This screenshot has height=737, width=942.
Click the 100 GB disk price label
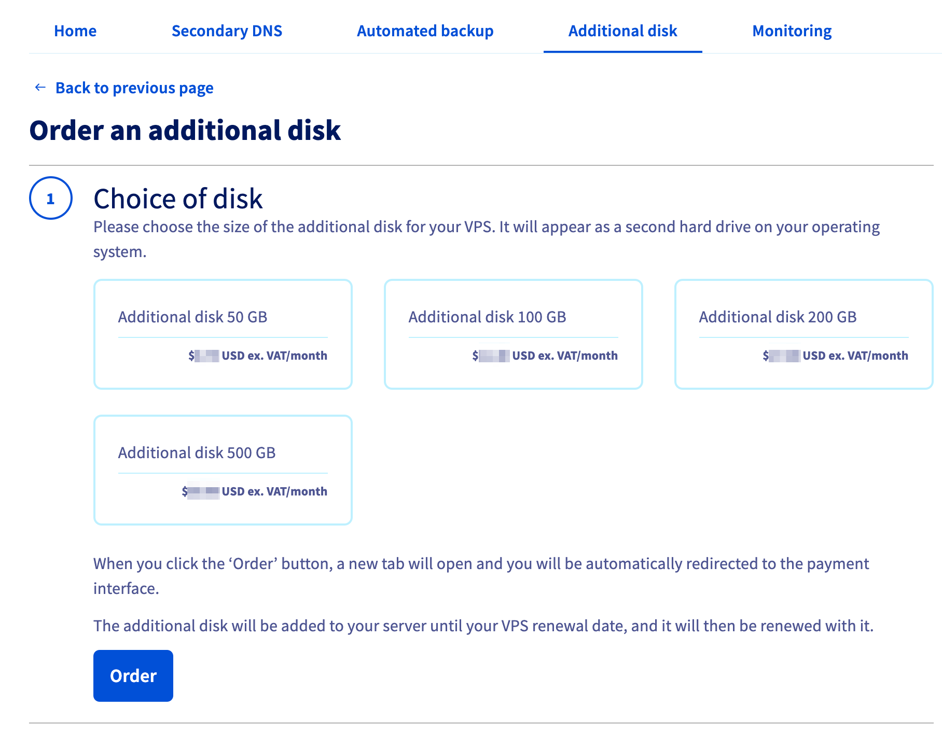pyautogui.click(x=545, y=356)
